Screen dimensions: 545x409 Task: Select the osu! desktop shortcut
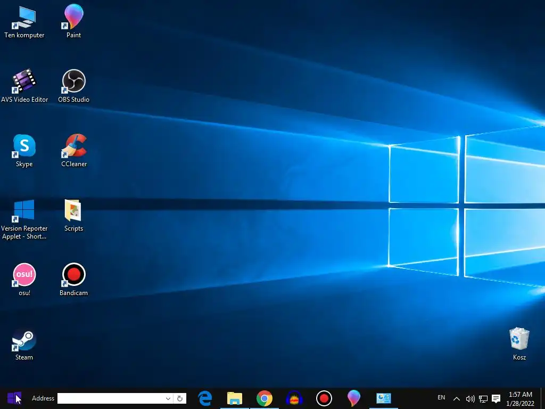(24, 279)
